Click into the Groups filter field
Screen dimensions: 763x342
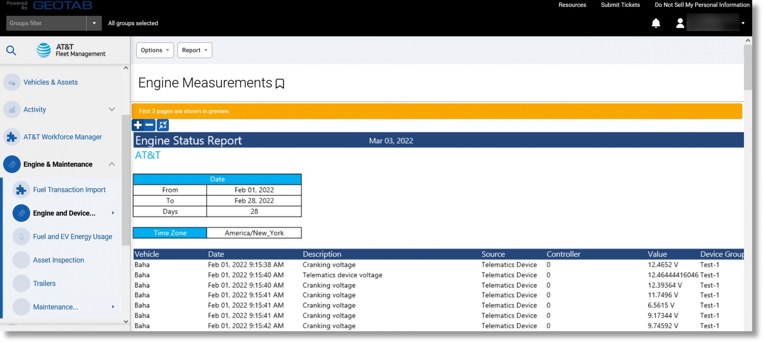[x=46, y=23]
